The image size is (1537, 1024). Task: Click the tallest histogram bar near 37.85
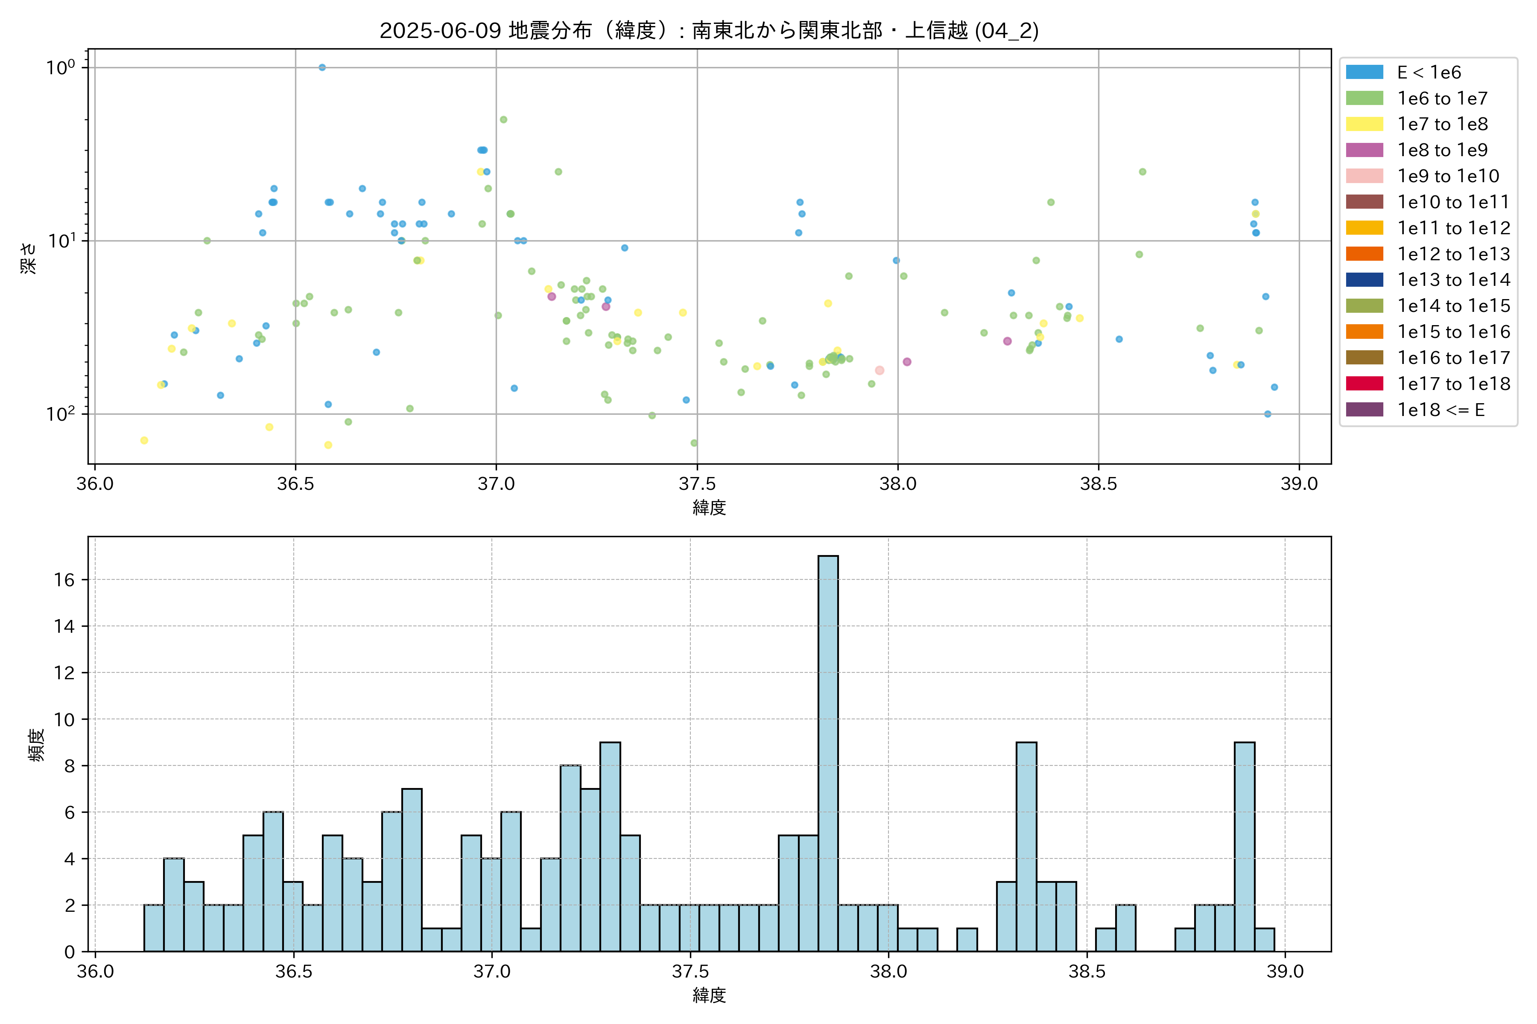(x=828, y=751)
